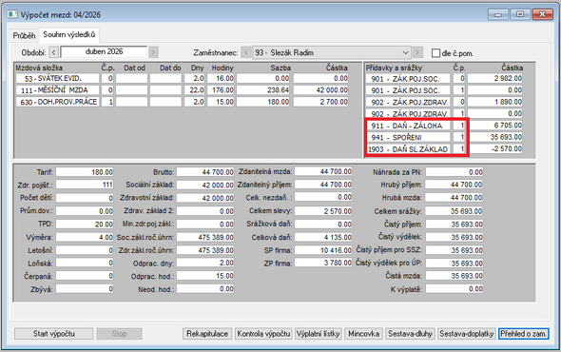This screenshot has width=561, height=352.
Task: Click the -2 570.00 amount cell
Action: (x=494, y=149)
